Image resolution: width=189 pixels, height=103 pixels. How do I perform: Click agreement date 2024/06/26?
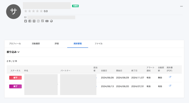(x=107, y=78)
